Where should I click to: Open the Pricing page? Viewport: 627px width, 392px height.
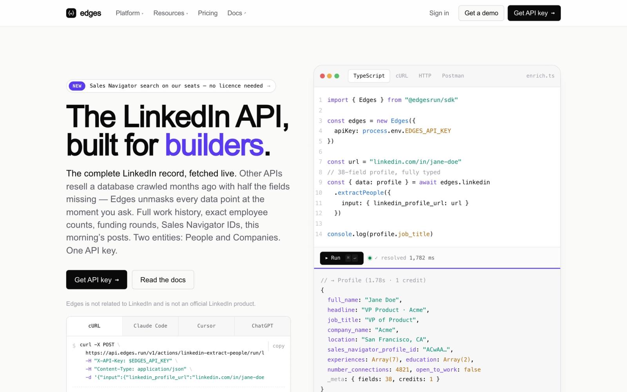click(x=208, y=13)
